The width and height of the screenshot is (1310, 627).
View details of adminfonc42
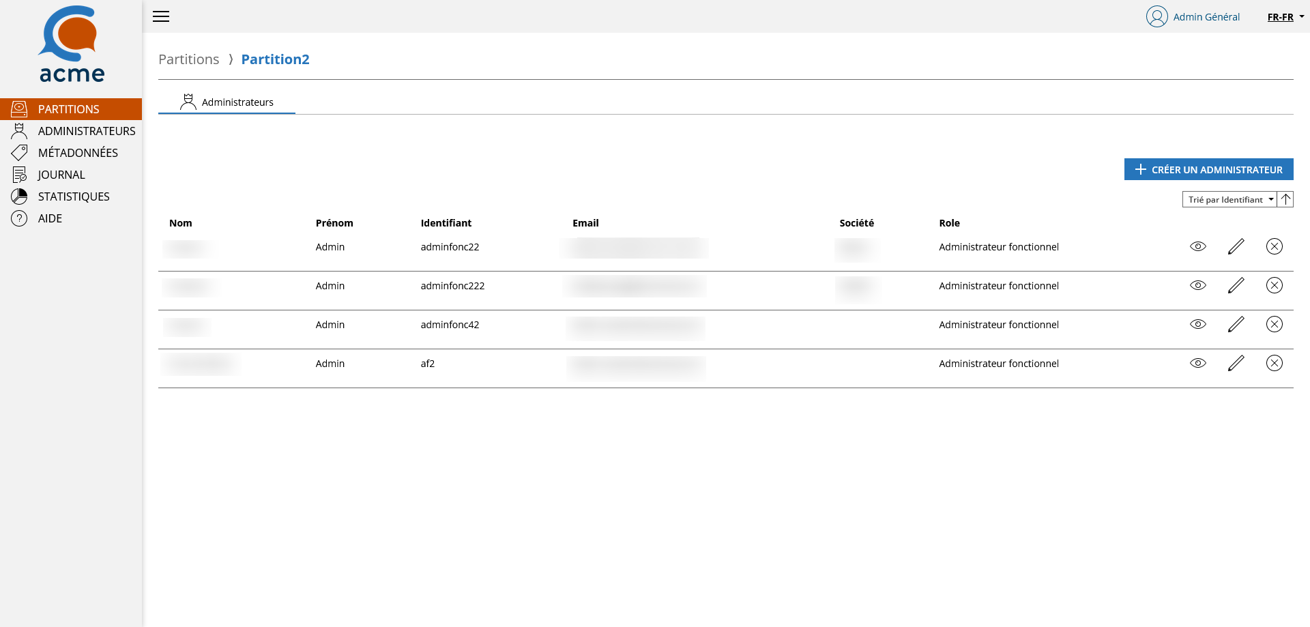click(1198, 324)
